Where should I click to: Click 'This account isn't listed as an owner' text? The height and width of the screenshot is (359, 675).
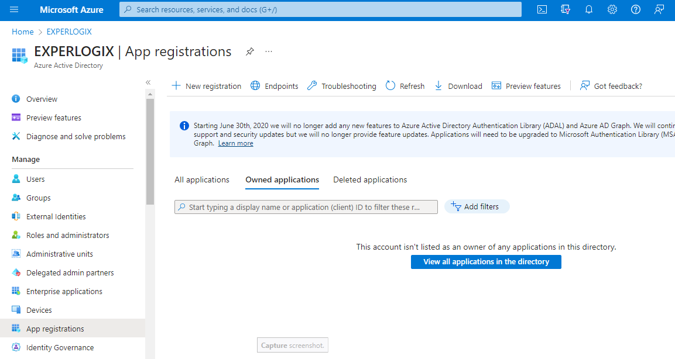tap(486, 247)
